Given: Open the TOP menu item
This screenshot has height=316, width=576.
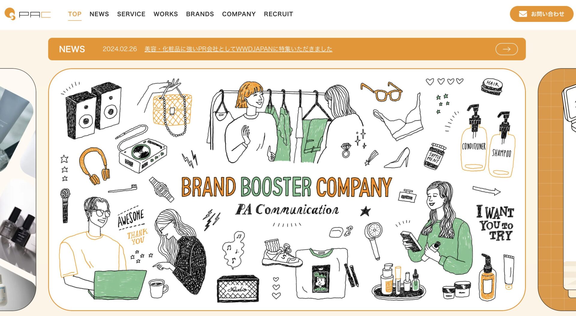Looking at the screenshot, I should pyautogui.click(x=75, y=14).
